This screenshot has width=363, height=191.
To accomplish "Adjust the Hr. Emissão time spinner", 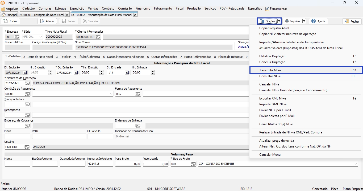I will (x=101, y=72).
